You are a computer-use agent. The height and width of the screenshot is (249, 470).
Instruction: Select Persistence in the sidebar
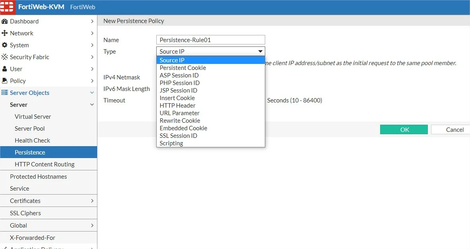coord(49,152)
